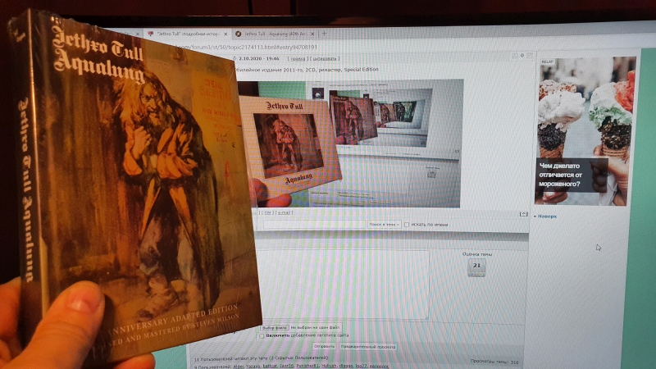Click the Оценка темы label

tap(477, 254)
